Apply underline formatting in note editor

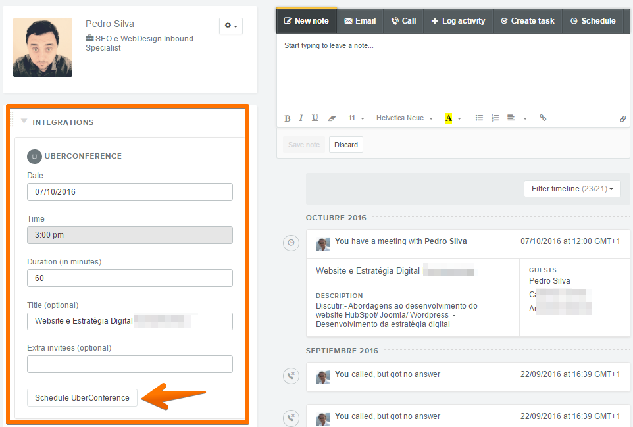(x=315, y=118)
